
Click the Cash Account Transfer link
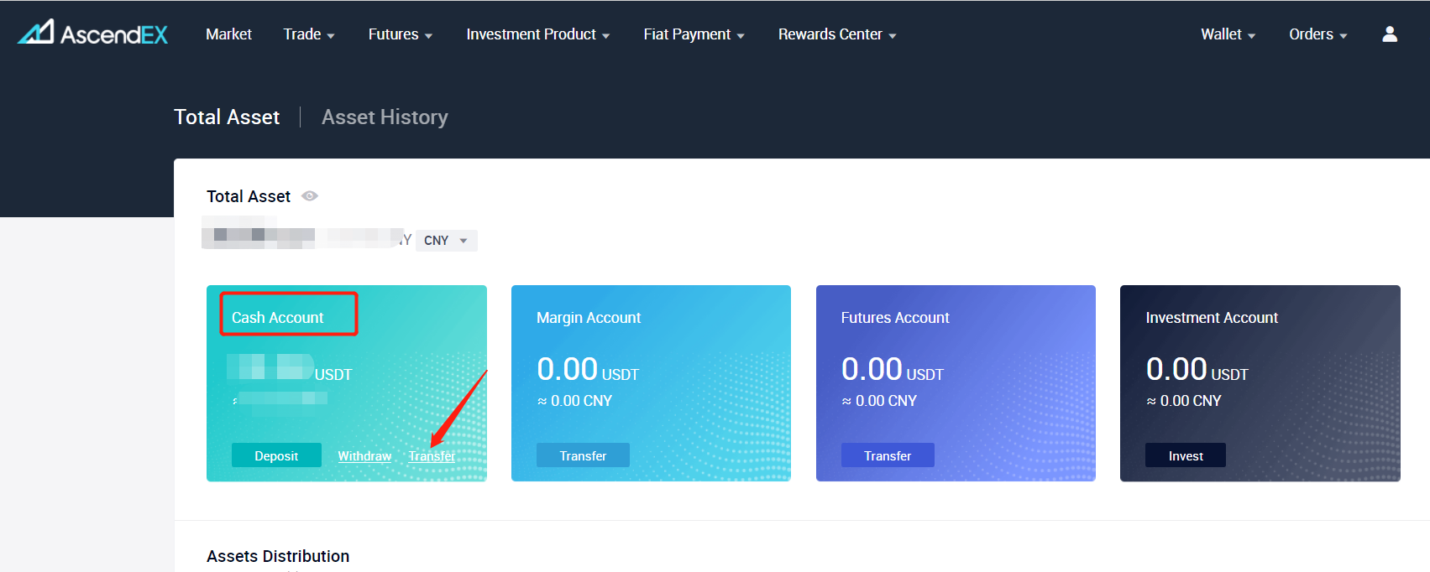[432, 456]
